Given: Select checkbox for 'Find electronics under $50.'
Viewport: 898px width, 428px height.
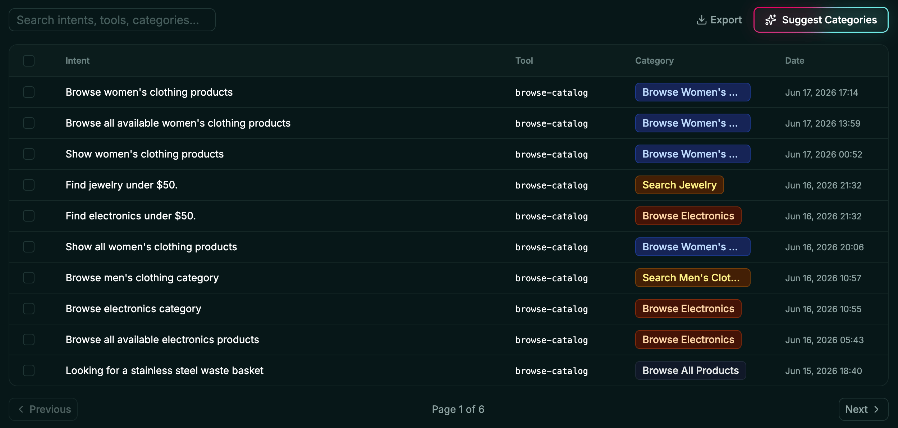Looking at the screenshot, I should [29, 216].
